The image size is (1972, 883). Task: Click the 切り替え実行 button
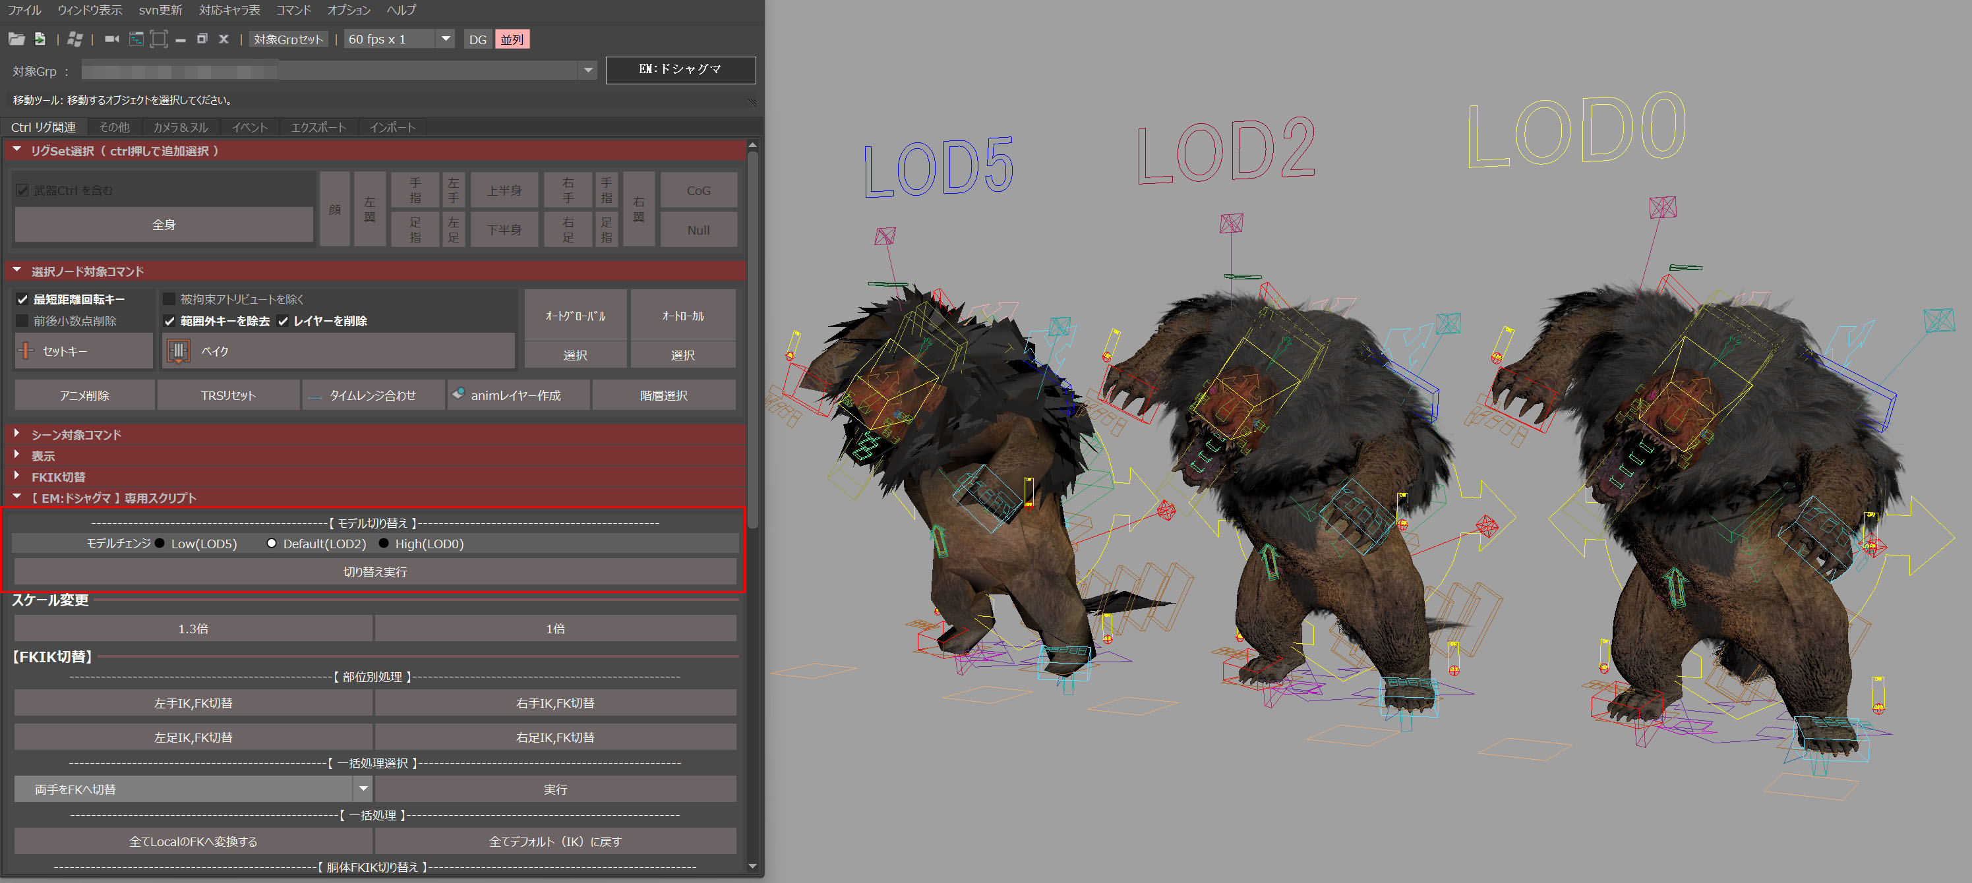tap(374, 571)
